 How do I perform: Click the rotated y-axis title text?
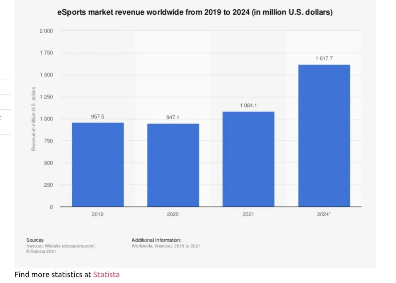coord(34,119)
